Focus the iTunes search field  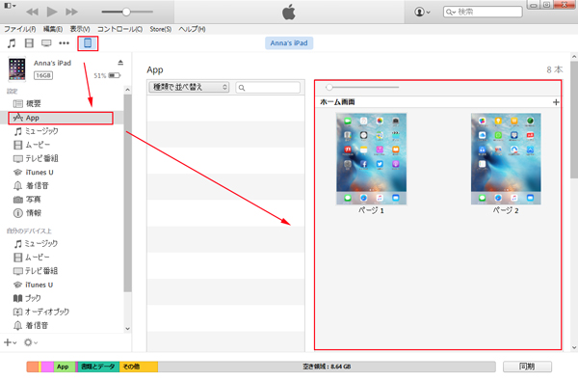pyautogui.click(x=483, y=12)
